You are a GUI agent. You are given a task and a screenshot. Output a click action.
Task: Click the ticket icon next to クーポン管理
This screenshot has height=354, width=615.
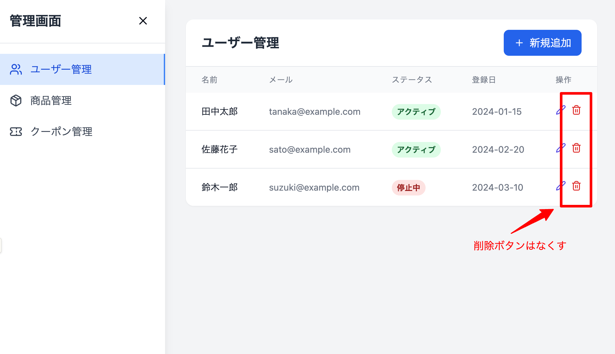[15, 132]
